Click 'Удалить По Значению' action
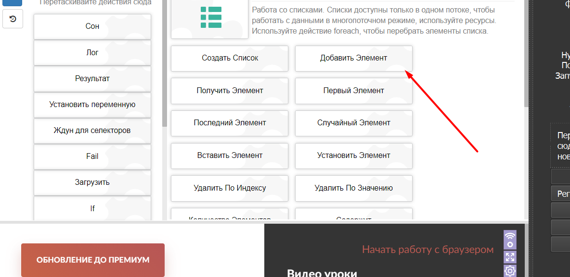Viewport: 570px width, 277px height. (353, 188)
